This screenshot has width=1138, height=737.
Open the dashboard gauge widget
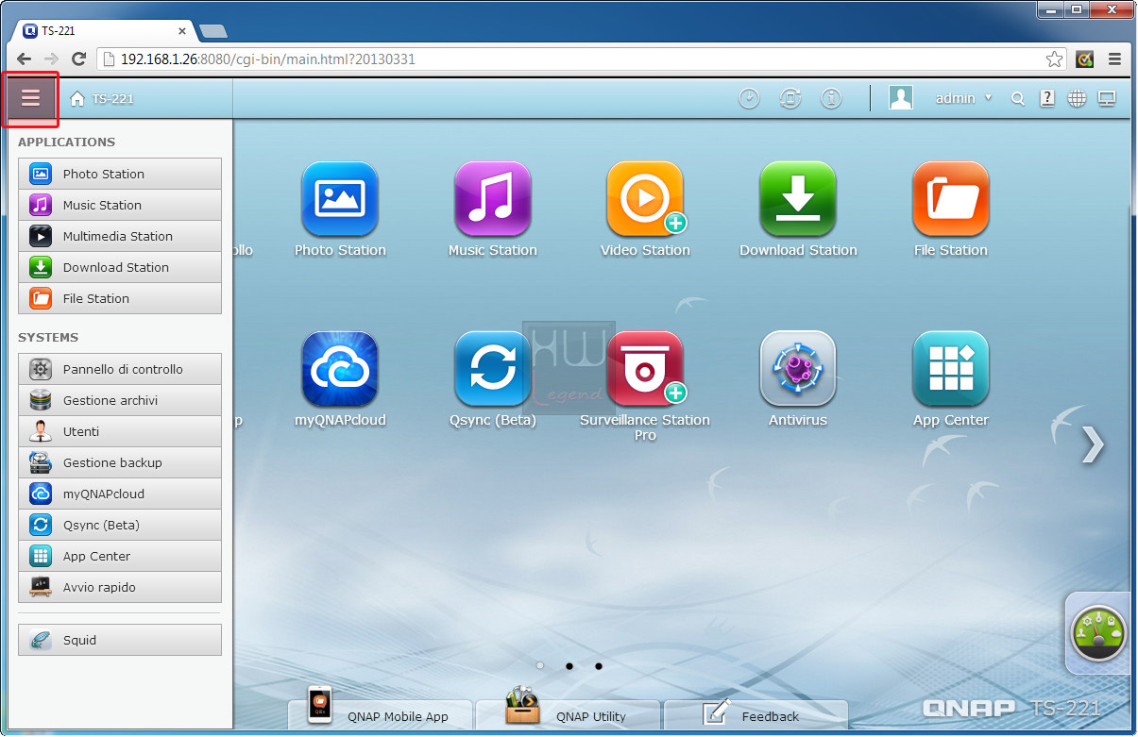(x=1098, y=632)
